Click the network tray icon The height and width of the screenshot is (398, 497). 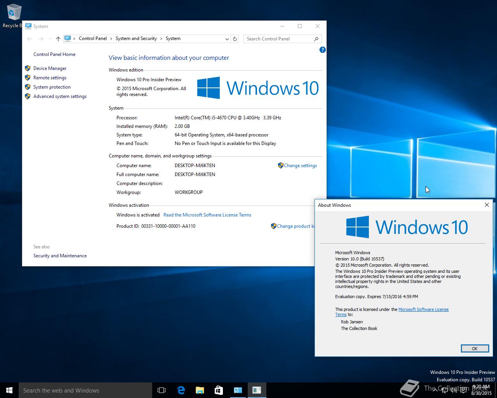pos(445,390)
